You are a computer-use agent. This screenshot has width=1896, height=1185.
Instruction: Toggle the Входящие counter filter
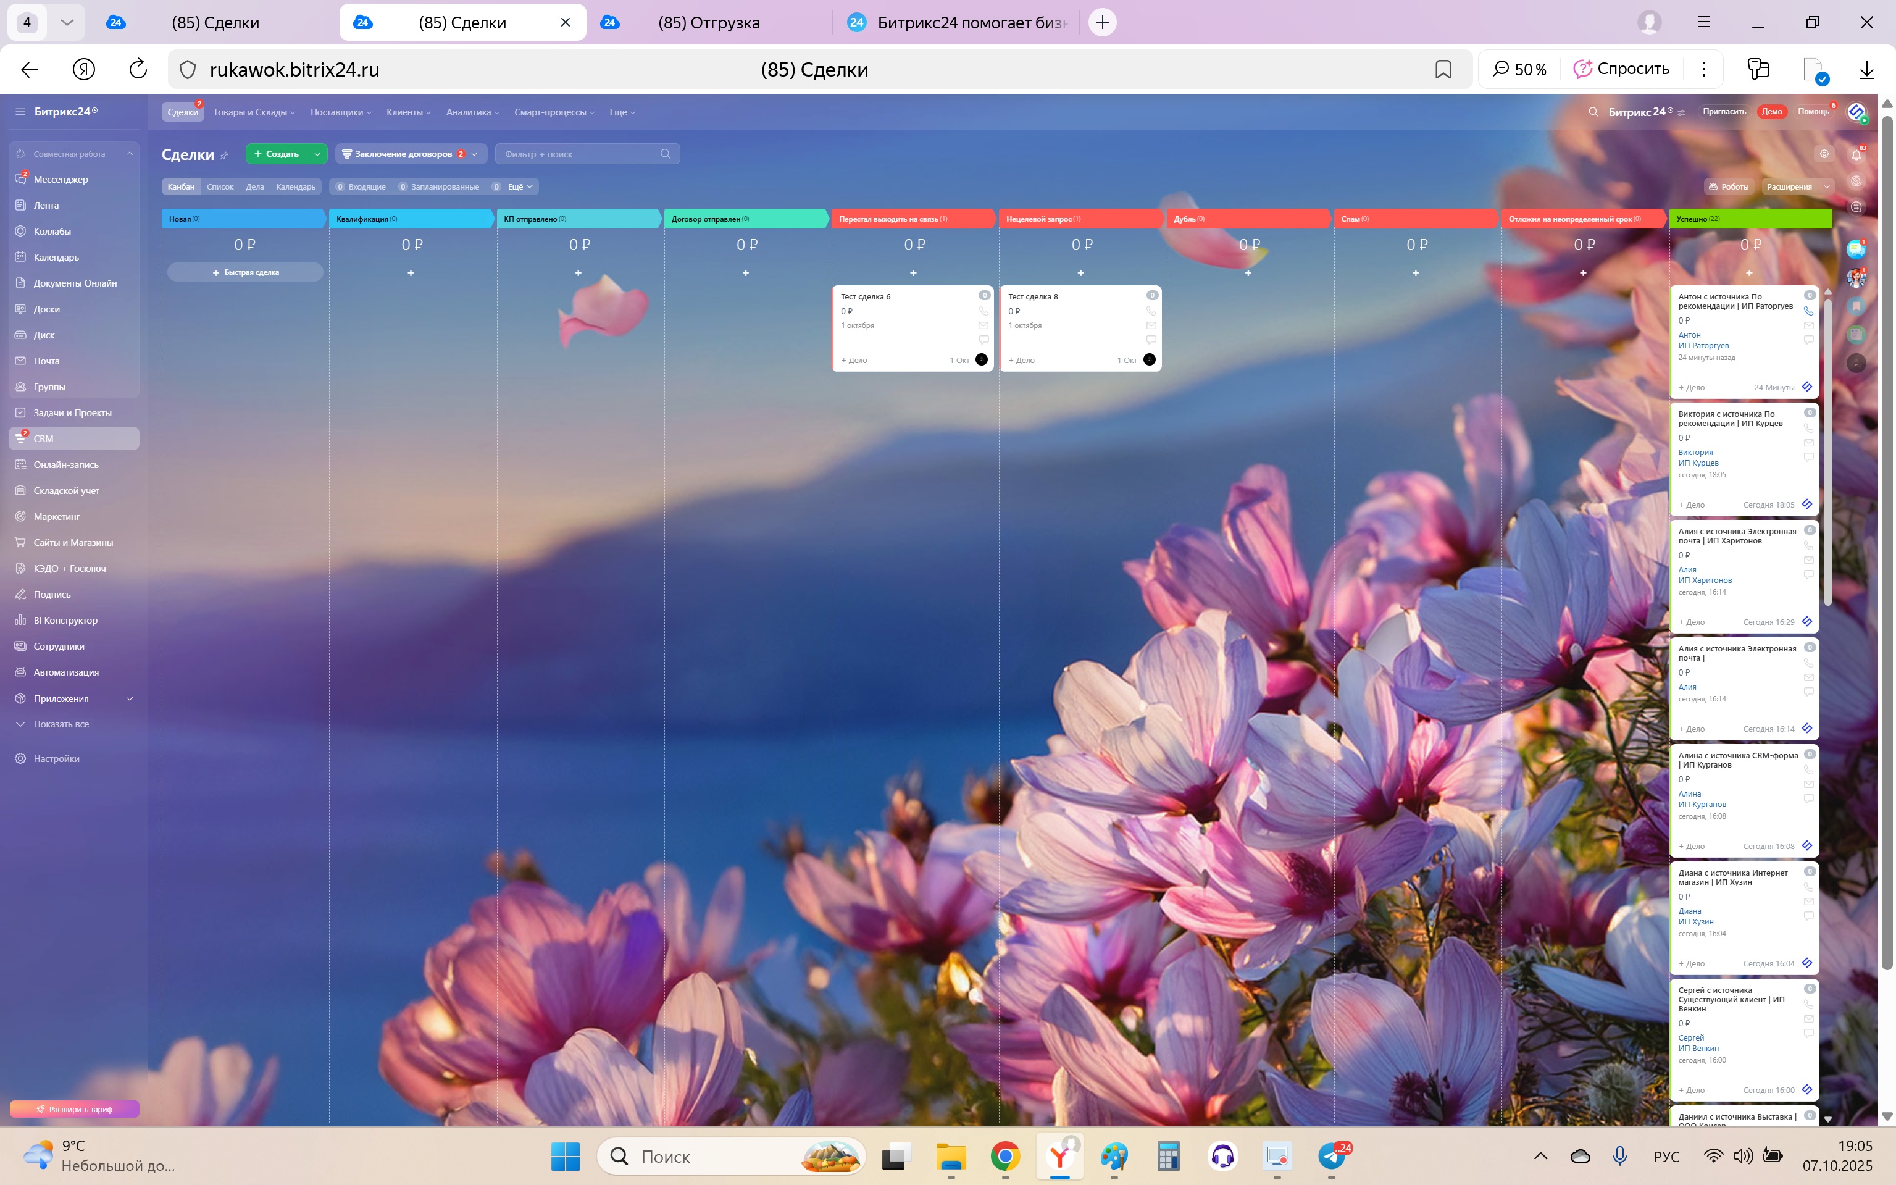tap(361, 186)
